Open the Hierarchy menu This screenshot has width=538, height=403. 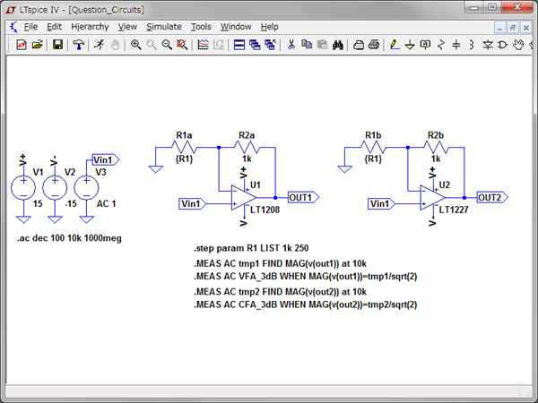[90, 27]
